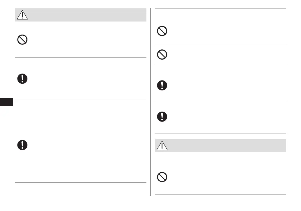Click the upper exclamation mark icon, right column
Screen dimensions: 301x211
click(162, 85)
